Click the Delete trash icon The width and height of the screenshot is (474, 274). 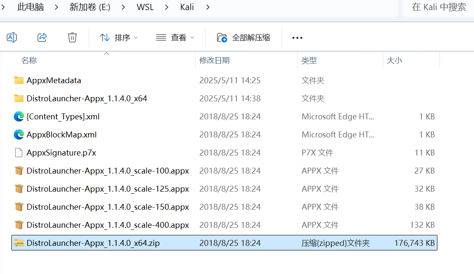click(72, 37)
